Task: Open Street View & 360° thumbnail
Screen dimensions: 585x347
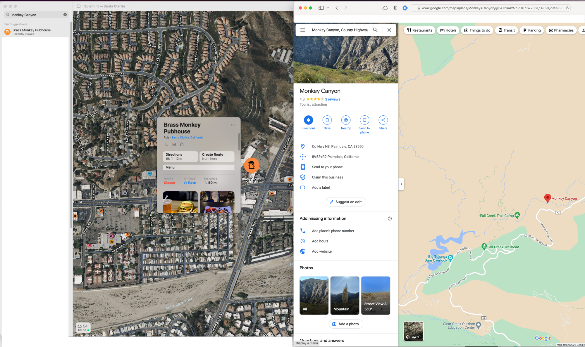Action: click(x=376, y=295)
